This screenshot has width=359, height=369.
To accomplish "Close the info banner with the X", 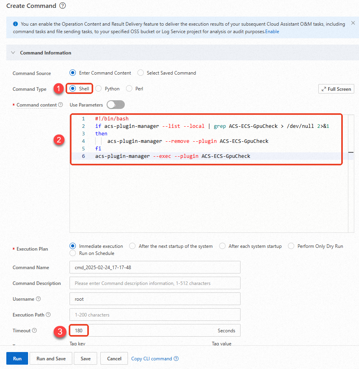I will tap(353, 23).
